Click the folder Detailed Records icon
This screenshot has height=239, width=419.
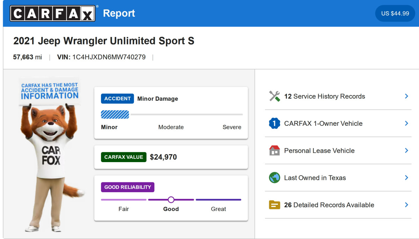[274, 205]
